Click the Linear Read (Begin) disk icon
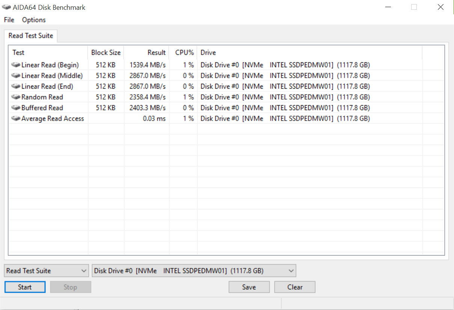 (16, 65)
